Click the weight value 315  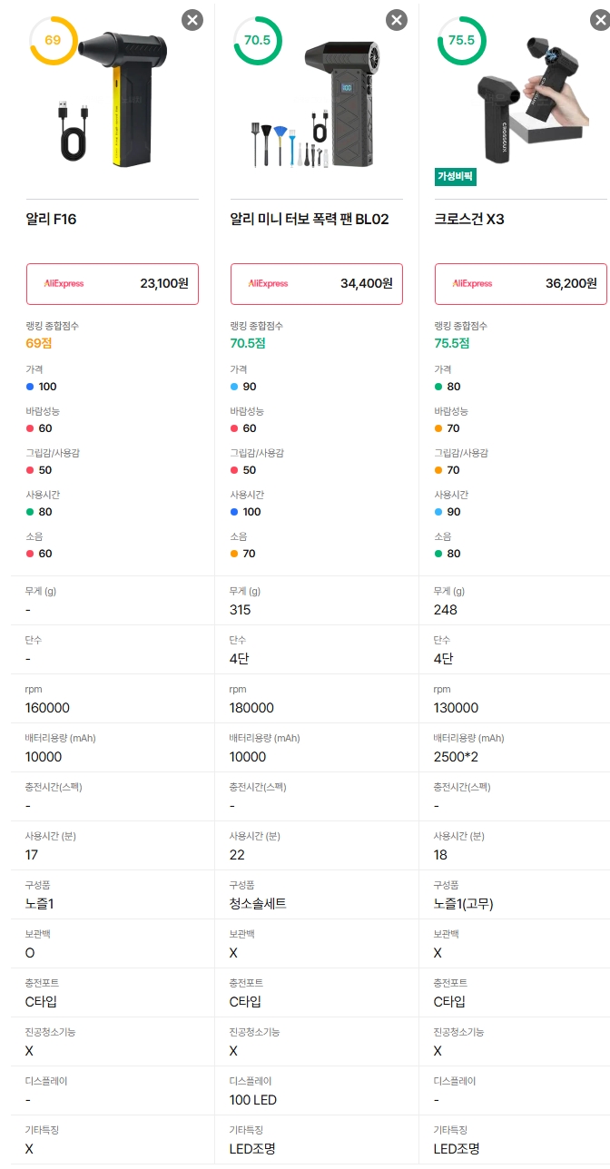(241, 610)
